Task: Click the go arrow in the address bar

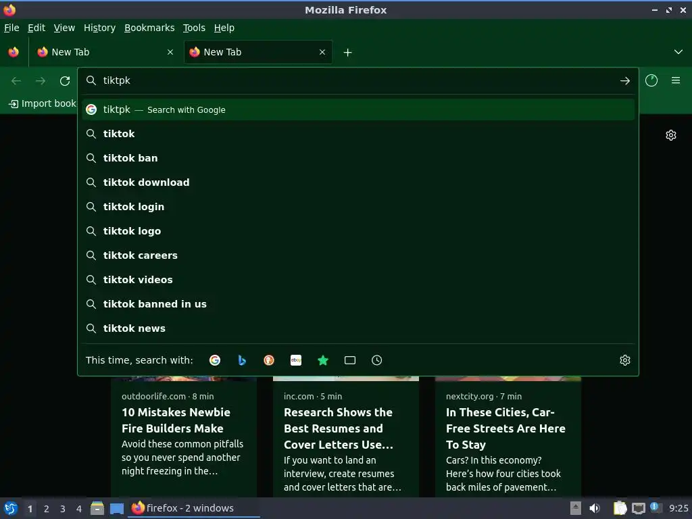Action: click(624, 81)
